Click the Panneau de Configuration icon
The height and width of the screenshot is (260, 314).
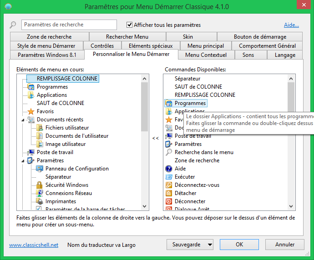click(x=40, y=169)
